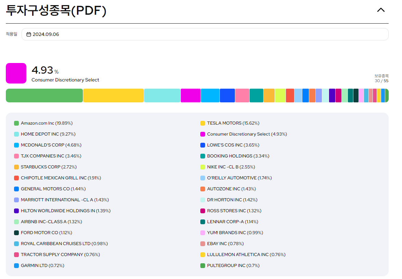Select the green Amazon segment in the bar
The height and width of the screenshot is (279, 402).
[x=45, y=96]
